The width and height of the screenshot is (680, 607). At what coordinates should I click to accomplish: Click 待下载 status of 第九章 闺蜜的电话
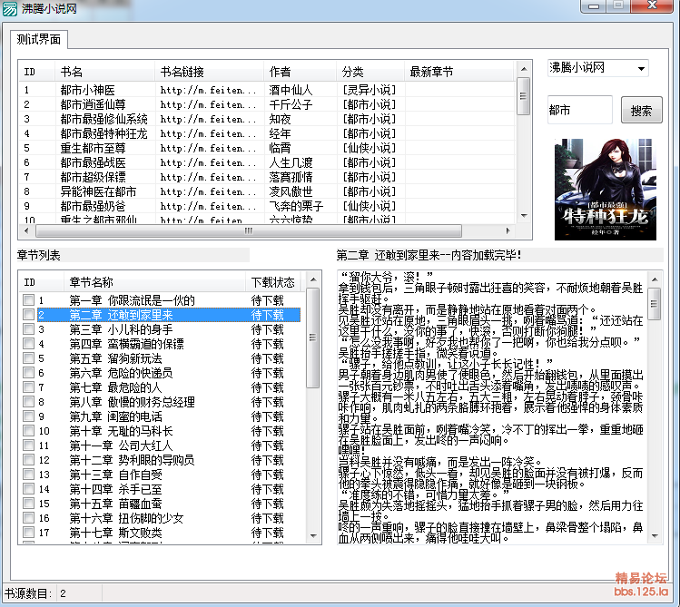point(267,416)
